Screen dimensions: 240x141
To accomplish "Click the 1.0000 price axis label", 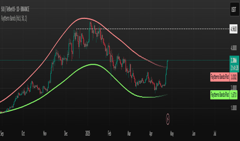I will pos(234,108).
